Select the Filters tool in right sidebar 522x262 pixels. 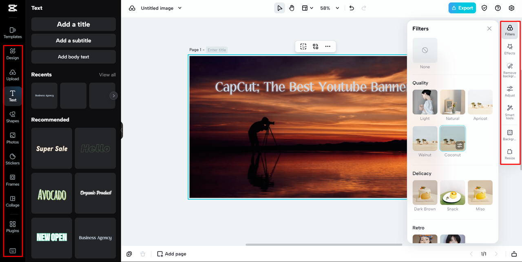click(x=510, y=31)
